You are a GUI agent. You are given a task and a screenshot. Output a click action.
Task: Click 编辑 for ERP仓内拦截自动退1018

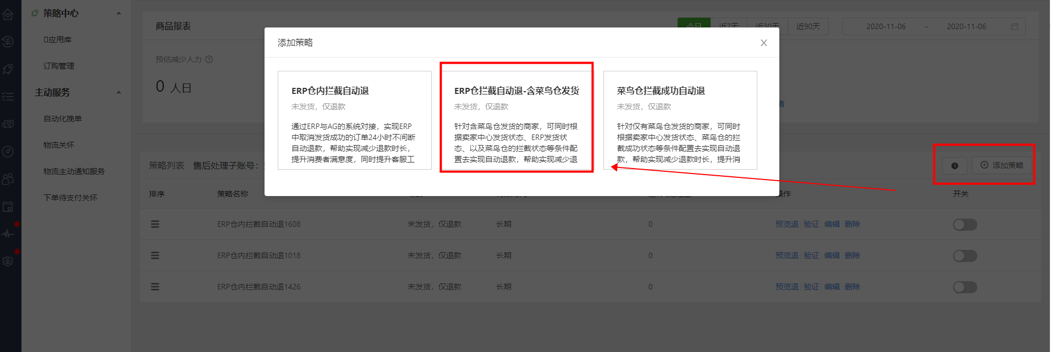click(x=832, y=255)
